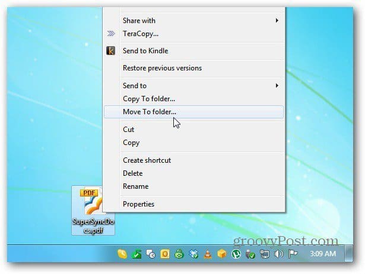
Task: Select Rename in the context menu
Action: point(193,186)
